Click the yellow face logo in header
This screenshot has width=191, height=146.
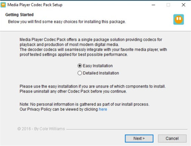tap(178, 19)
